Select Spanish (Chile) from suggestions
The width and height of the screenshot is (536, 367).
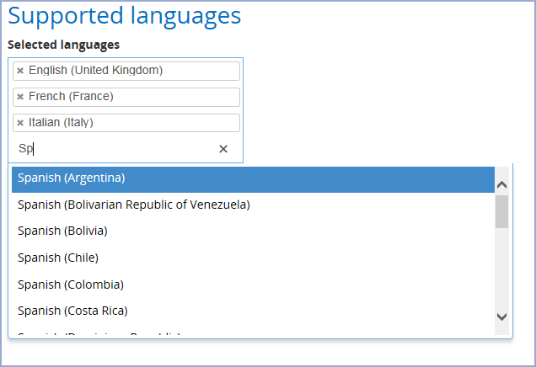58,258
